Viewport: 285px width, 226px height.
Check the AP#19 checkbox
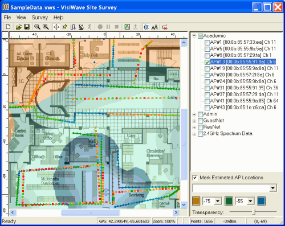click(207, 68)
